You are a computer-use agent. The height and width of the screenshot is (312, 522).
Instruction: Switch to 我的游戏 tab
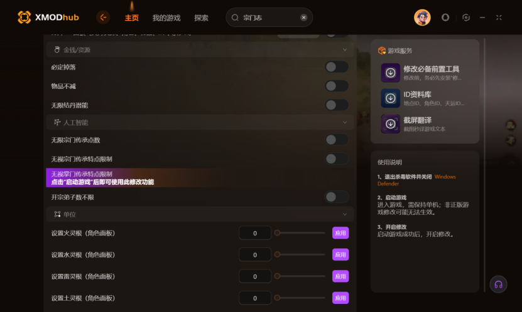pos(166,18)
